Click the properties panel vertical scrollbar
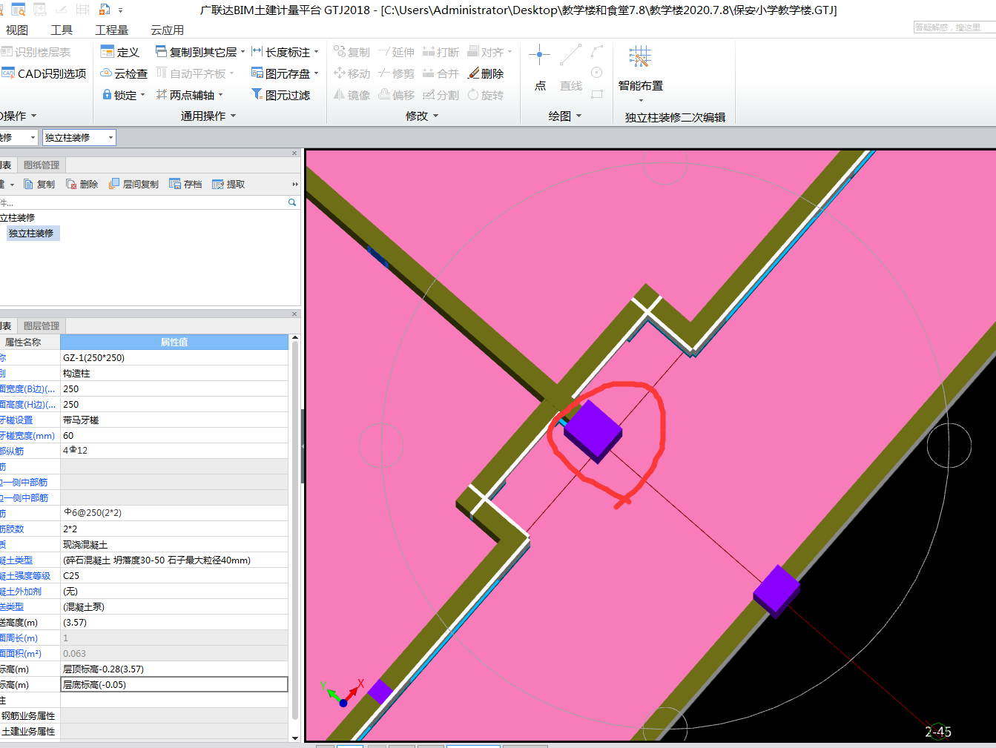The height and width of the screenshot is (748, 996). tap(294, 530)
